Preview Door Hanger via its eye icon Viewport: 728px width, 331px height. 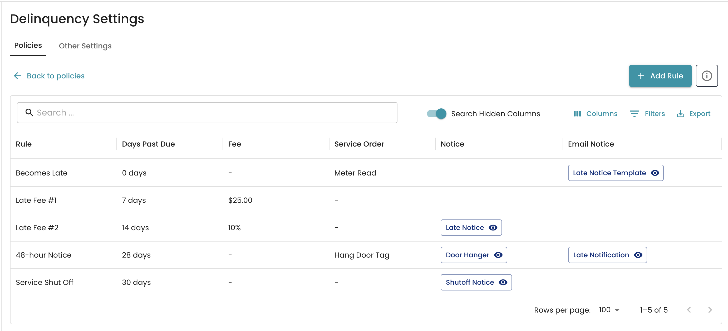click(498, 255)
